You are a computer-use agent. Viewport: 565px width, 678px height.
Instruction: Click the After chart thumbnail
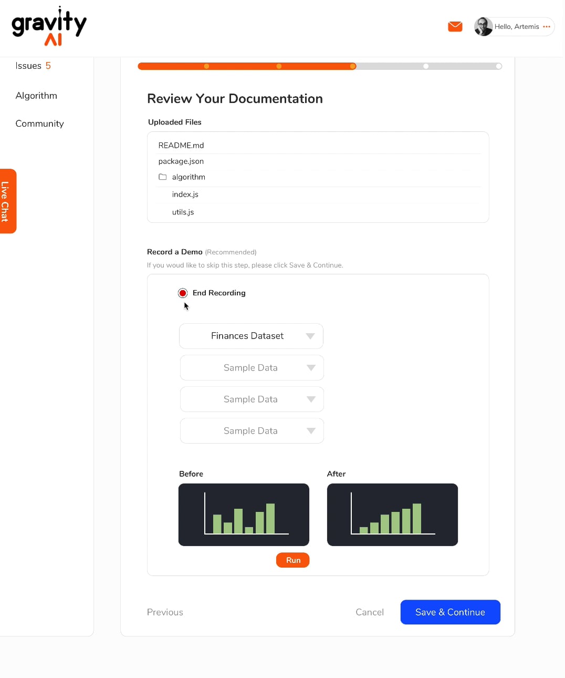[x=392, y=515]
